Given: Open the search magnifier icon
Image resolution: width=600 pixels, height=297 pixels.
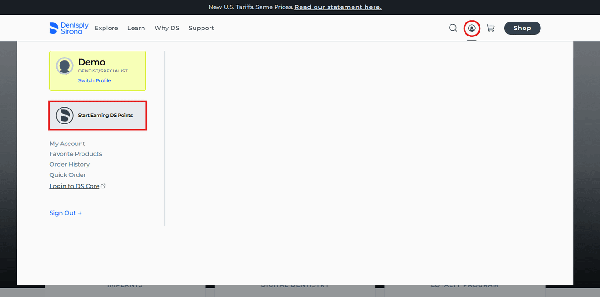Looking at the screenshot, I should [x=453, y=28].
